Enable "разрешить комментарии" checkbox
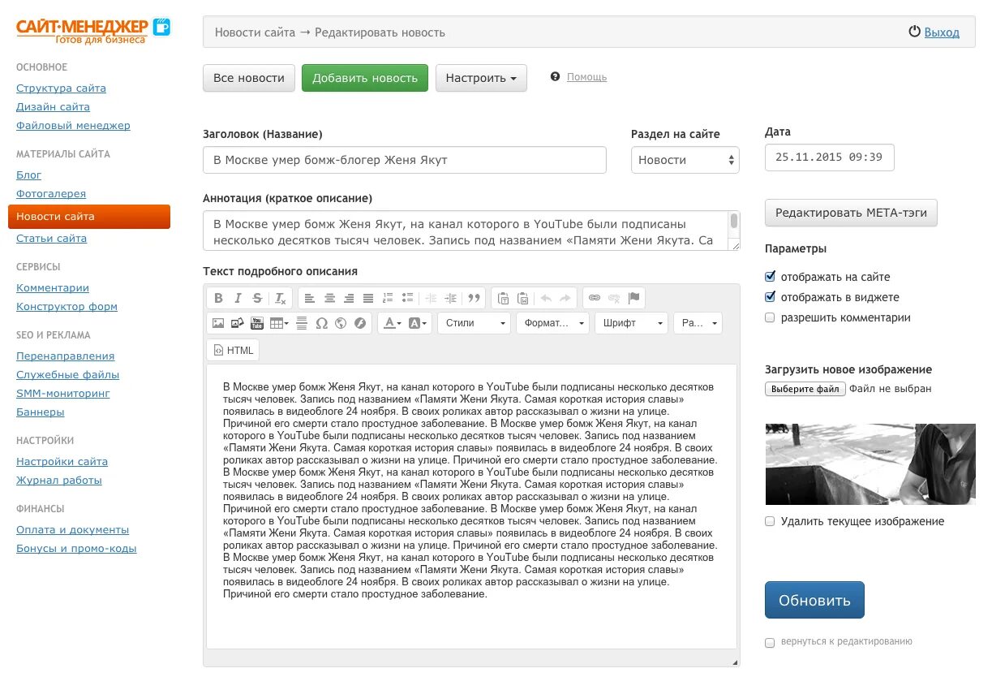The image size is (992, 690). point(770,318)
